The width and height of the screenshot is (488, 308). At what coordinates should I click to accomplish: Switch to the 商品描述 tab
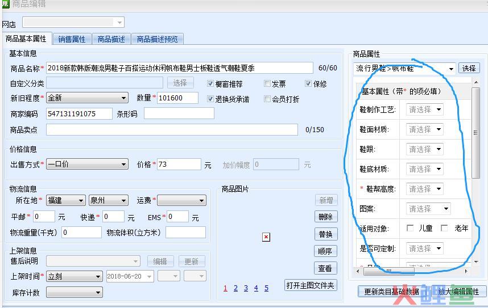(x=111, y=39)
